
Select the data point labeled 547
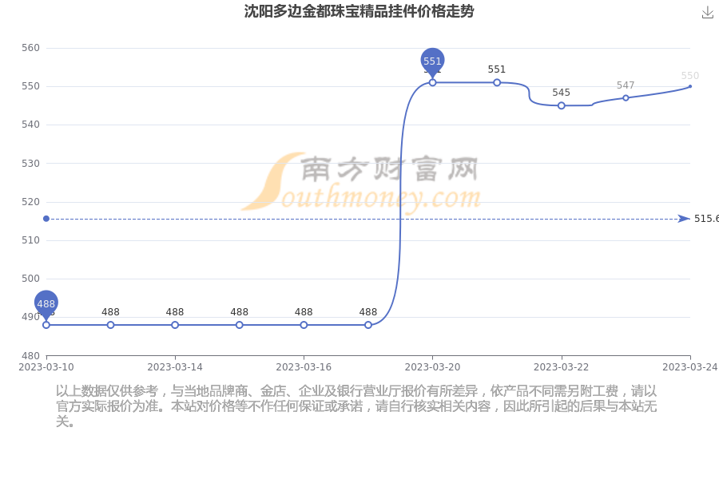point(626,98)
